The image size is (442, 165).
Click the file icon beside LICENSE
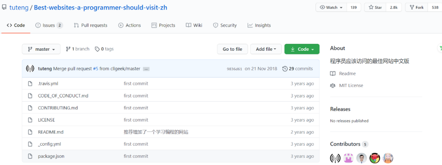point(30,120)
